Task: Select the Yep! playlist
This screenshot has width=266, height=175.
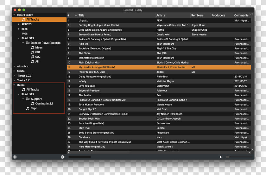Action: [34, 108]
